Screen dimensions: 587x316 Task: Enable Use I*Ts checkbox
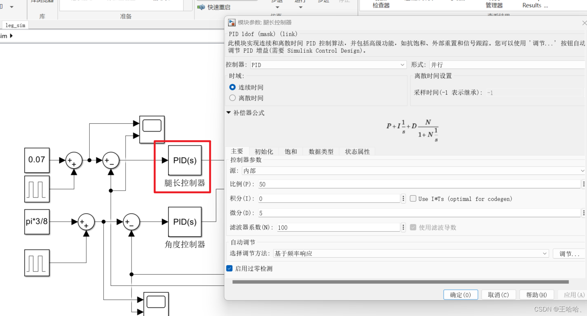[x=413, y=199]
